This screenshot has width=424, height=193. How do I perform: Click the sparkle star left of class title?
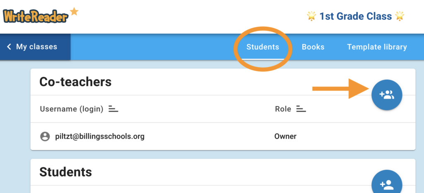[x=311, y=16]
